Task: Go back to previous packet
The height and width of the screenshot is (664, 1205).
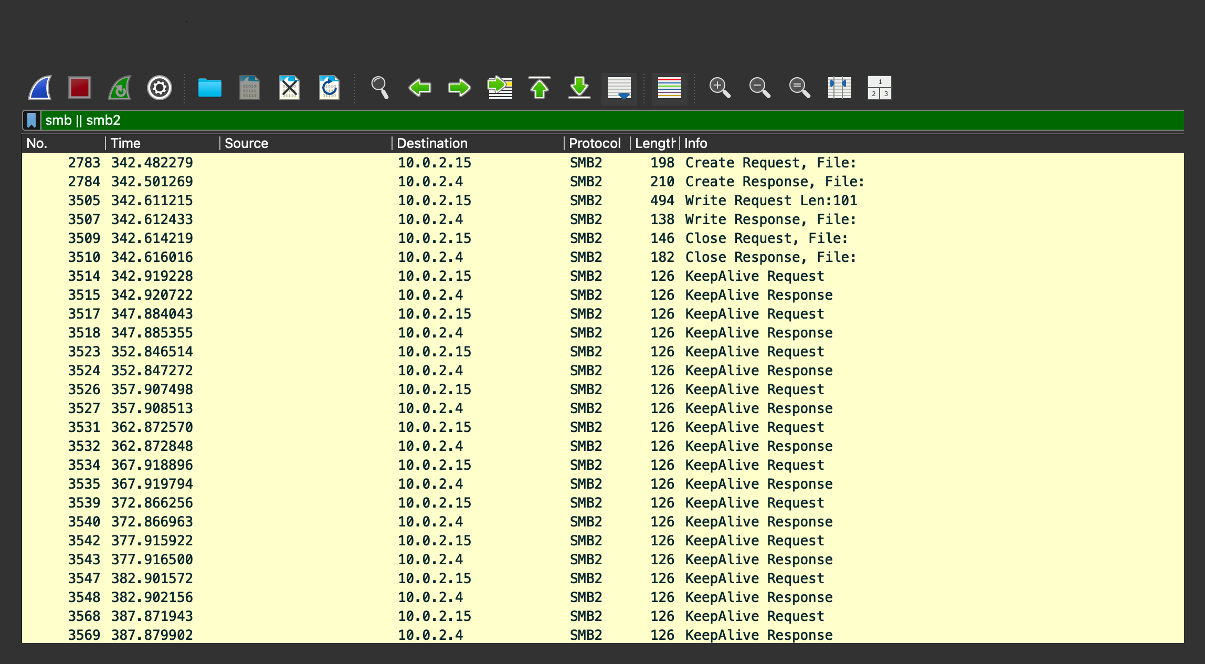Action: tap(420, 88)
